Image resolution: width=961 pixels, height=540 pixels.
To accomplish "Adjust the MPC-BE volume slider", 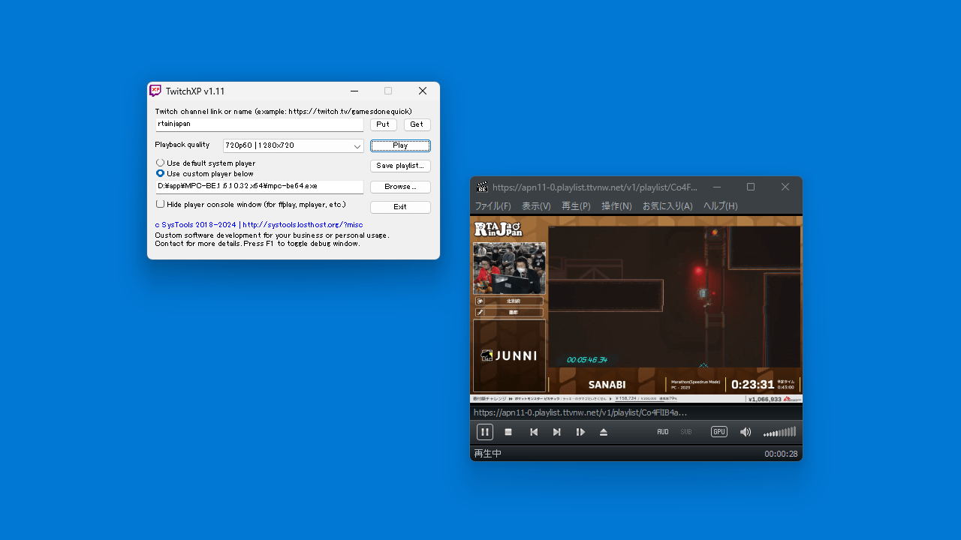I will [779, 432].
